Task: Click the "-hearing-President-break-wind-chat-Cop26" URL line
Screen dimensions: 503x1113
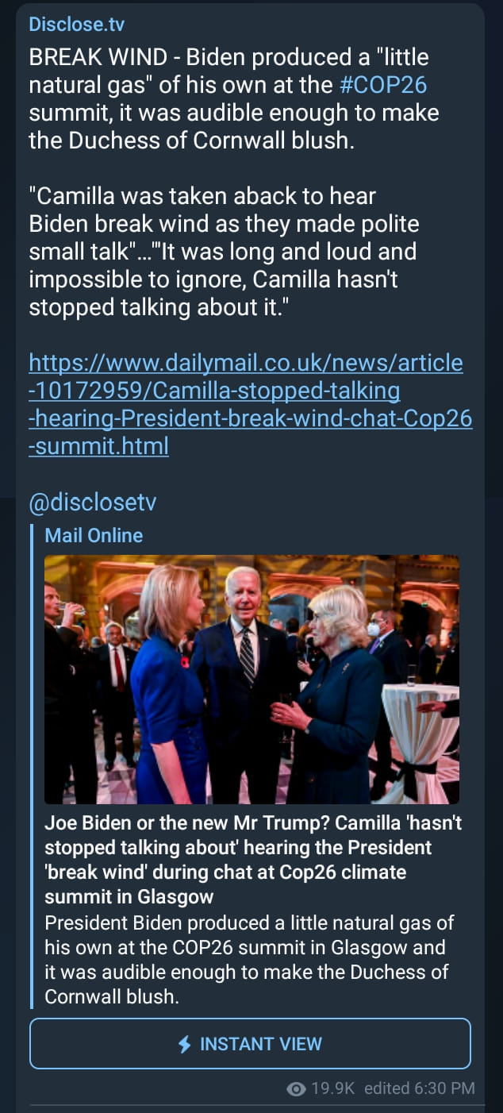Action: pos(251,418)
